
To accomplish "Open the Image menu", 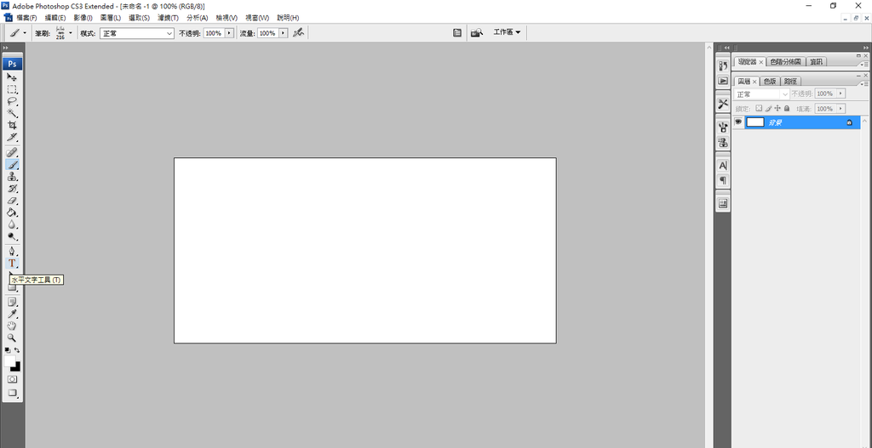I will (x=83, y=18).
